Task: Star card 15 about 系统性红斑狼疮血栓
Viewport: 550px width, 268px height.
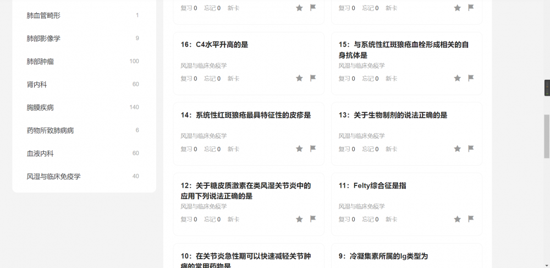Action: pyautogui.click(x=458, y=78)
